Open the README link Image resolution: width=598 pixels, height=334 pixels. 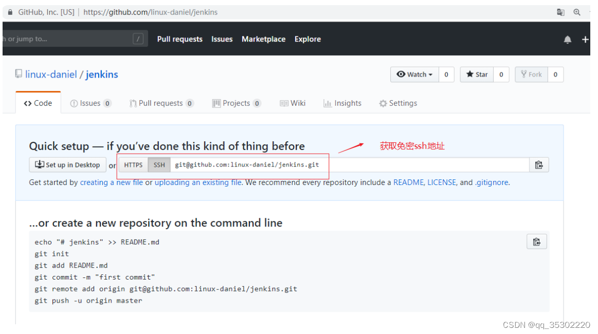click(x=408, y=182)
